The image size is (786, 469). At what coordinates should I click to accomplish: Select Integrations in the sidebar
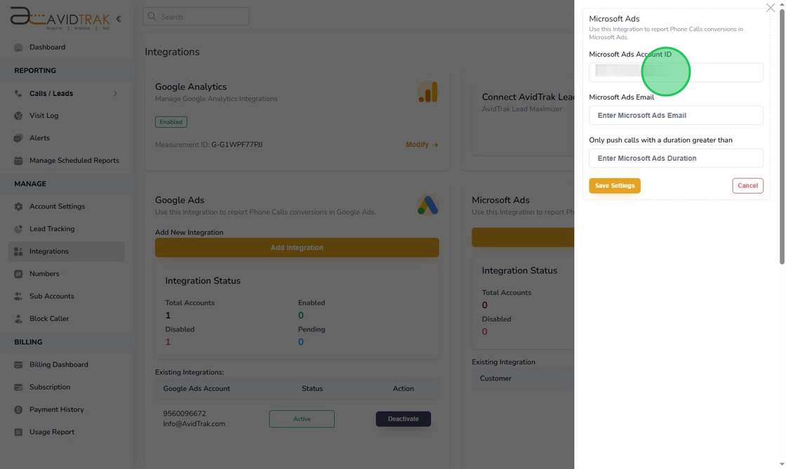pyautogui.click(x=66, y=251)
